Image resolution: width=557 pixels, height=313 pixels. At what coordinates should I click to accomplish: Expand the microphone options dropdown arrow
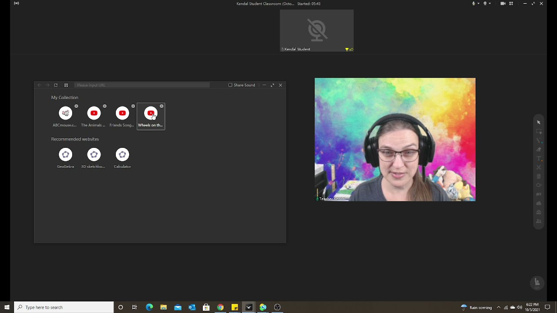(x=479, y=3)
